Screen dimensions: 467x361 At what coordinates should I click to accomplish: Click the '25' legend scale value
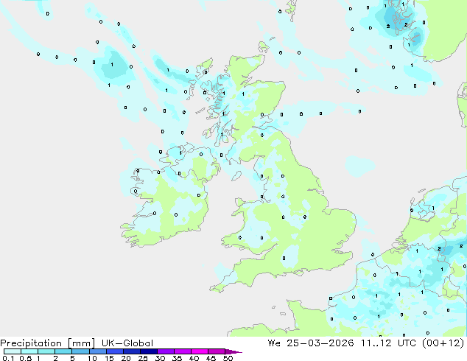tap(143, 358)
